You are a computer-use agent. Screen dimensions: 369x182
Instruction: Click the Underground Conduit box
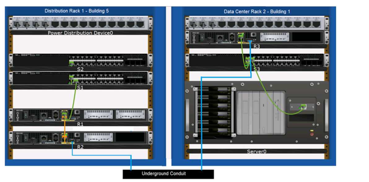pos(163,174)
